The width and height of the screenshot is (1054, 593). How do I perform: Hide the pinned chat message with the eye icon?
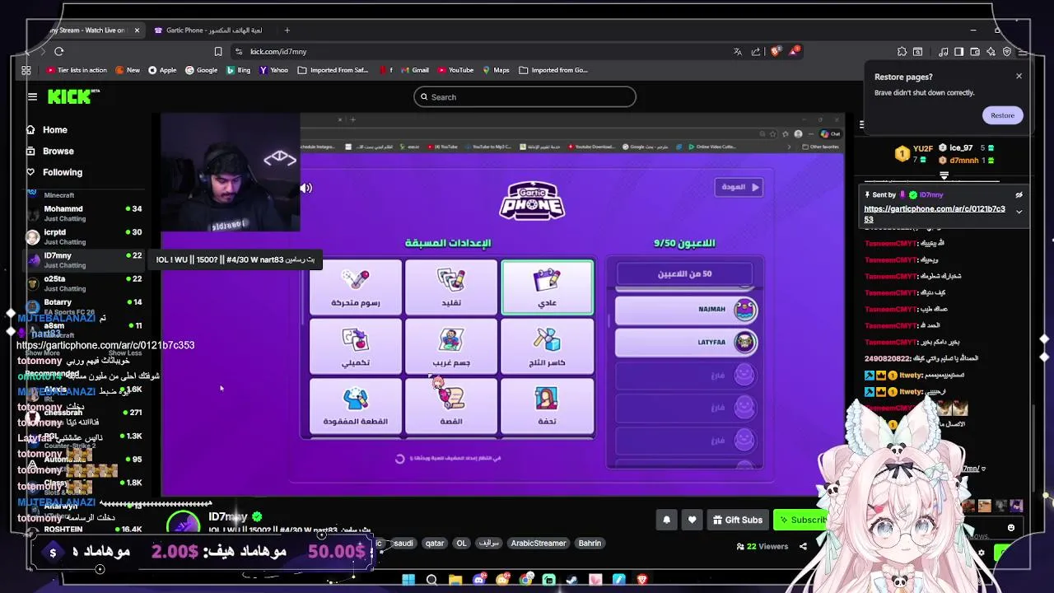1019,195
